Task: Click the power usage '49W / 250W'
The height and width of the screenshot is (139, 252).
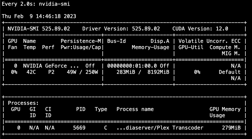Action: 82,72
